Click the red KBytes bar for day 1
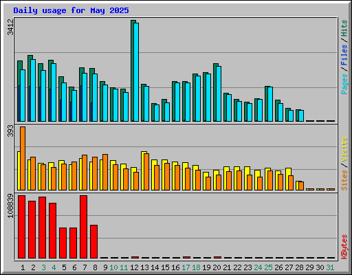 [x=21, y=227]
